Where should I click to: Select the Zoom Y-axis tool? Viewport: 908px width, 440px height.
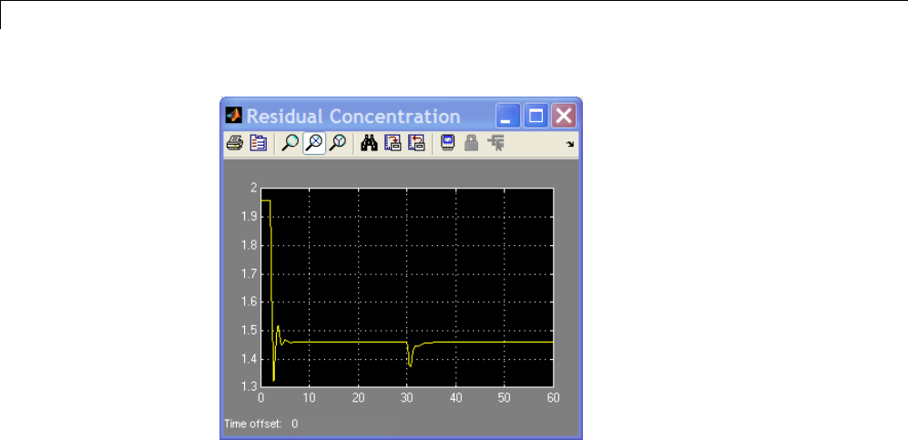pyautogui.click(x=338, y=143)
